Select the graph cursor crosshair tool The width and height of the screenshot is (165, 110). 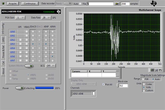click(x=152, y=70)
